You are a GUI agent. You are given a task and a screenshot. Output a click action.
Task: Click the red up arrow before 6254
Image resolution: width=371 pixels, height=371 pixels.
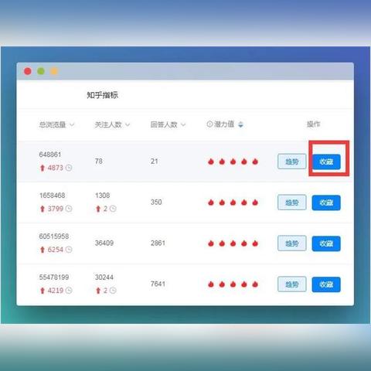[43, 250]
